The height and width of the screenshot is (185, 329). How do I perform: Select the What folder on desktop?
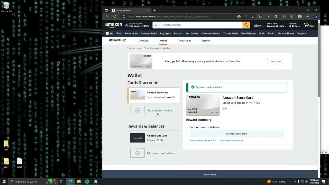20,163
